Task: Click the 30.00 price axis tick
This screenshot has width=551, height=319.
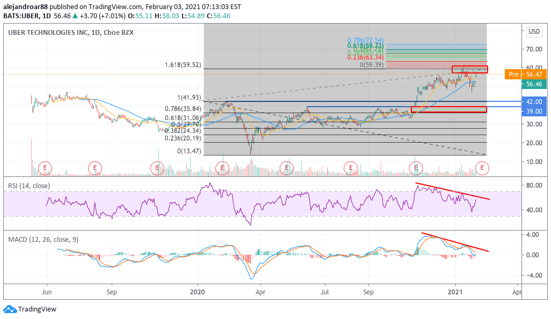Action: (534, 124)
